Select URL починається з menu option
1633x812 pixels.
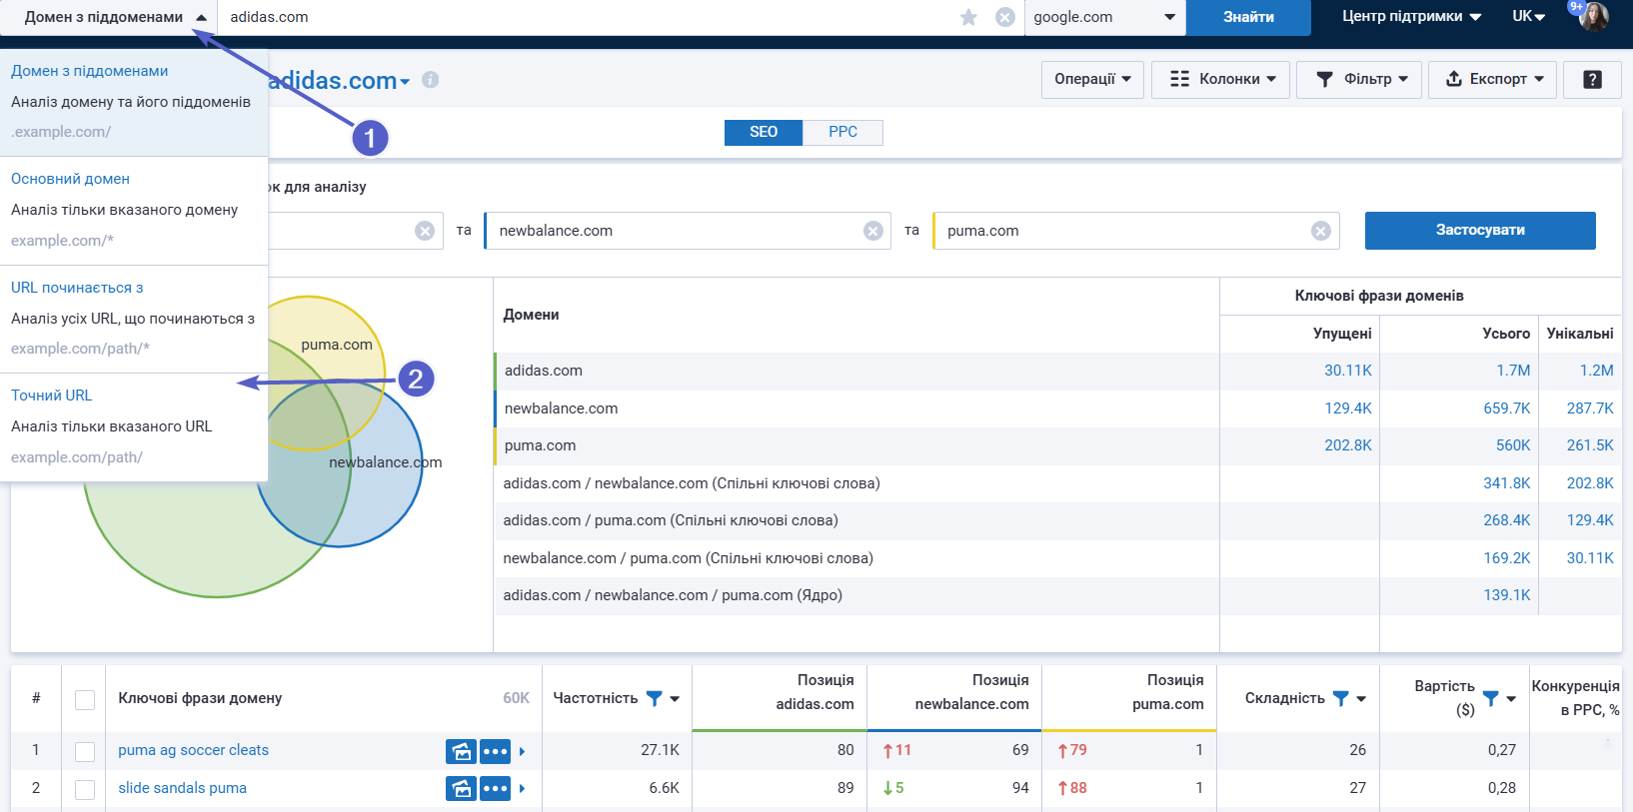[134, 319]
